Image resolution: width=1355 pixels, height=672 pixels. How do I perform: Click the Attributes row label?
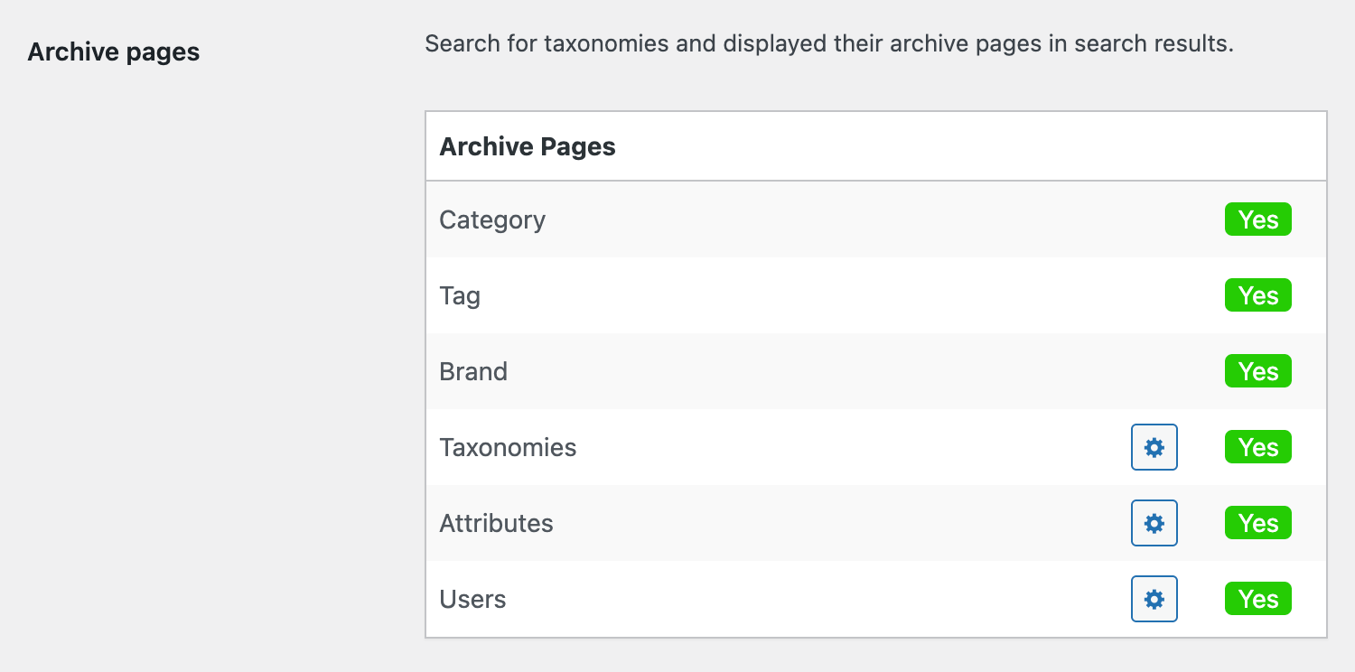click(496, 524)
